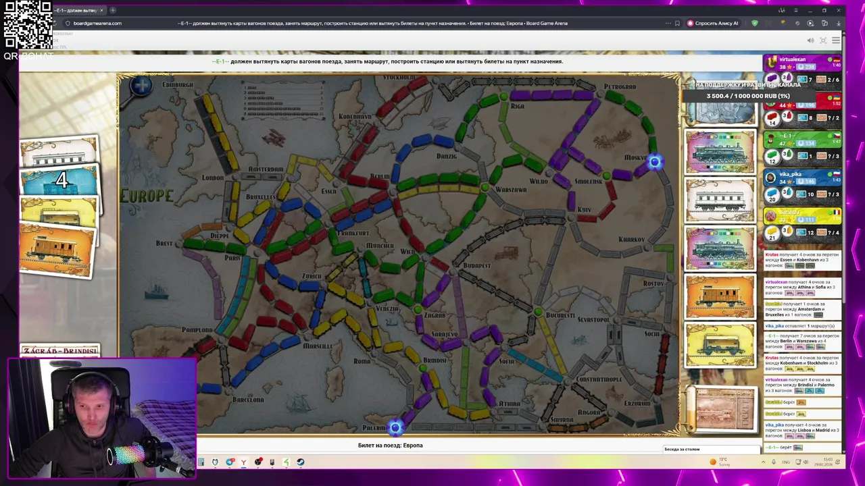
Task: Open the Zagrab–Brindisi destination ticket
Action: pyautogui.click(x=59, y=350)
